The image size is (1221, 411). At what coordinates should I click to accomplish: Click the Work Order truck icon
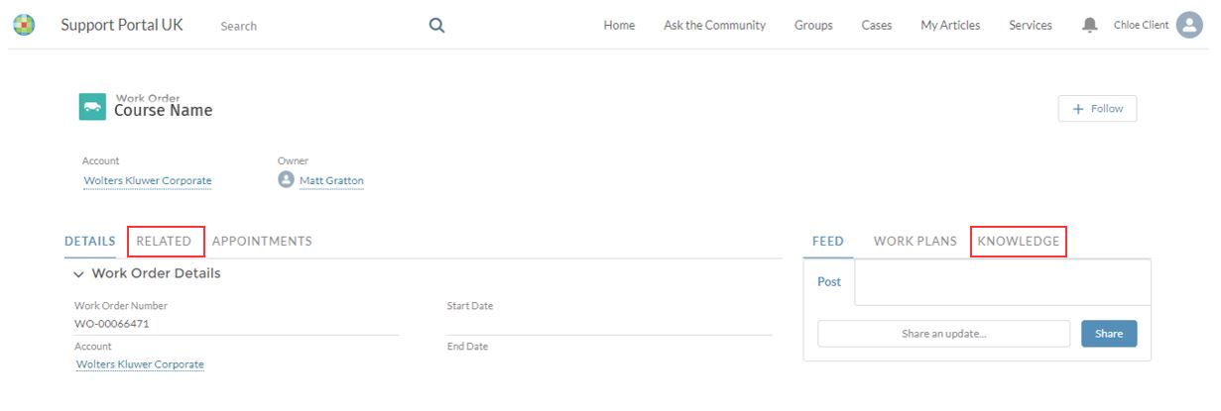tap(92, 107)
